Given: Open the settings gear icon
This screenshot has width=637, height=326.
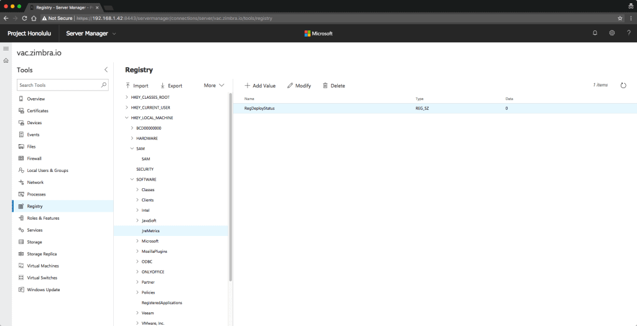Looking at the screenshot, I should coord(612,34).
